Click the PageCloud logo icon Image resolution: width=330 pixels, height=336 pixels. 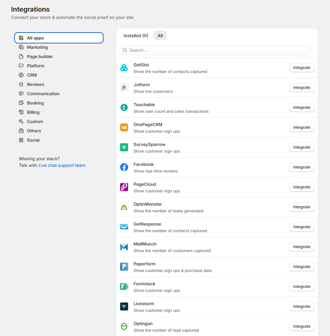(124, 187)
